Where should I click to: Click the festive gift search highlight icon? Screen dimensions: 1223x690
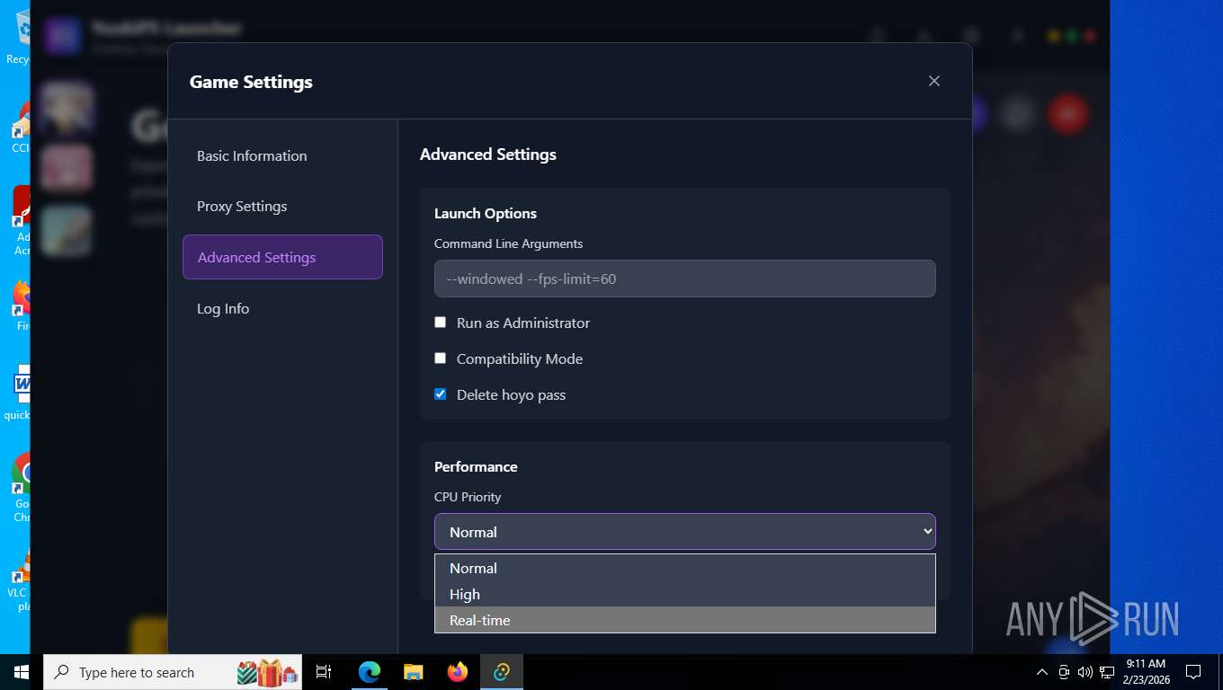pos(267,672)
